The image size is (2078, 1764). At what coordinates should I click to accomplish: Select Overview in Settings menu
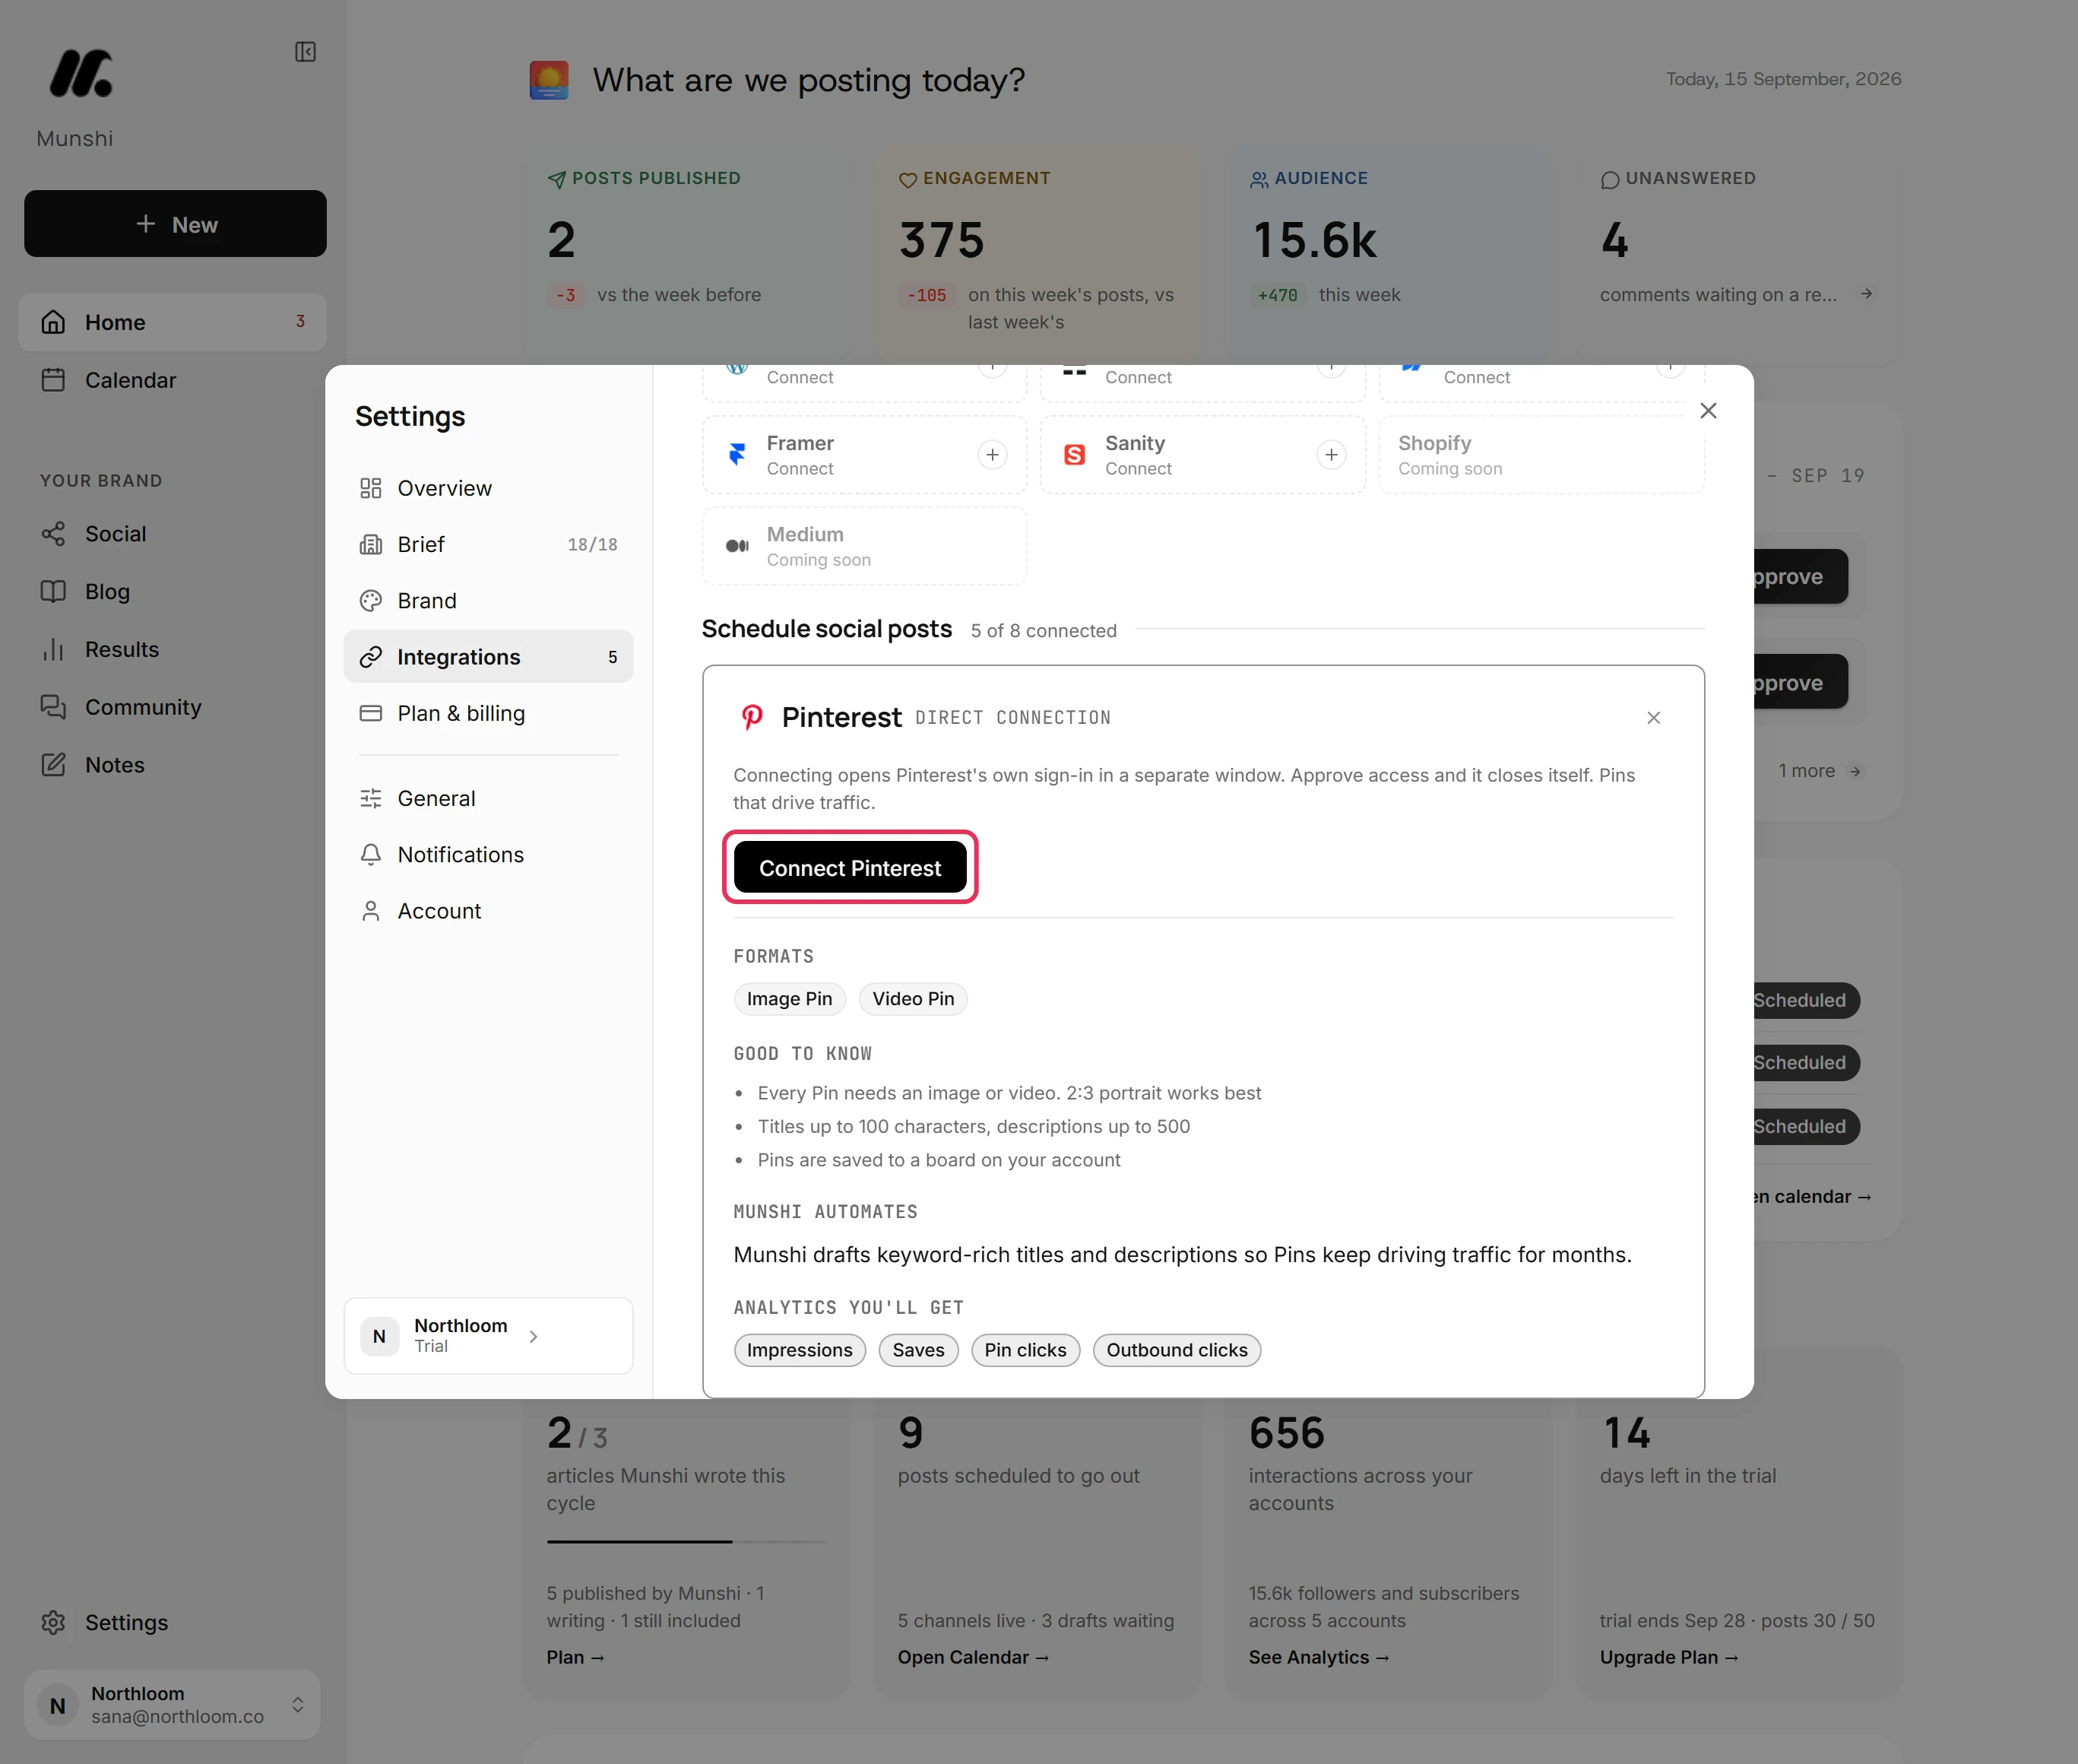488,488
